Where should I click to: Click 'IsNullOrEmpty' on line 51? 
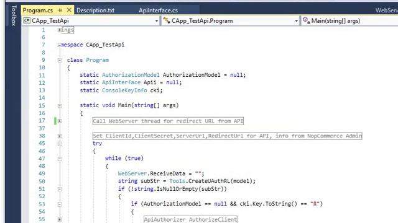click(177, 188)
